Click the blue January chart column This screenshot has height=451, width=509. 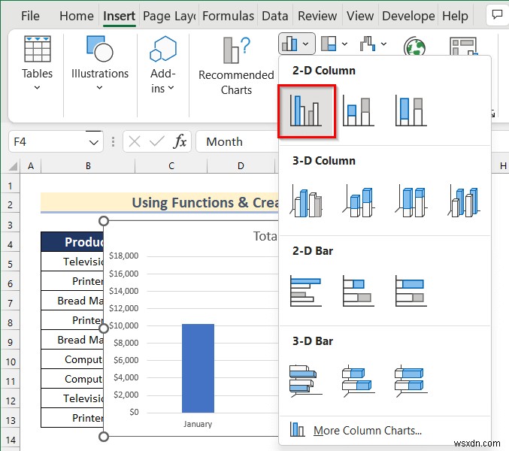(x=198, y=368)
